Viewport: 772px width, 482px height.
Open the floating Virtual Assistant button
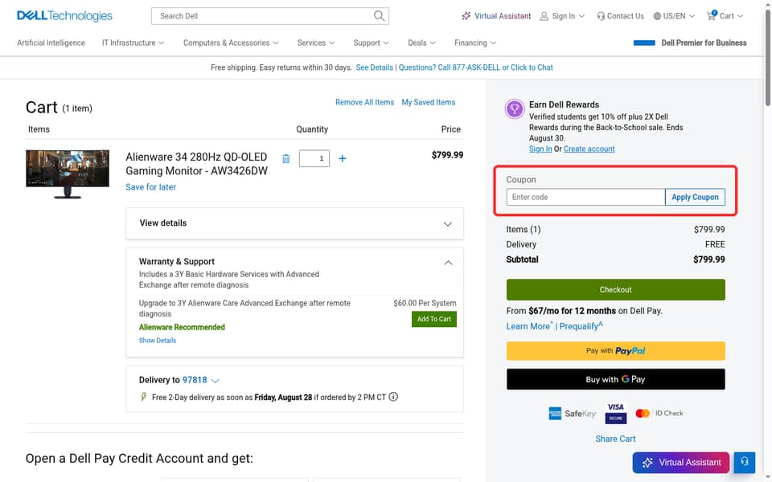click(x=681, y=463)
